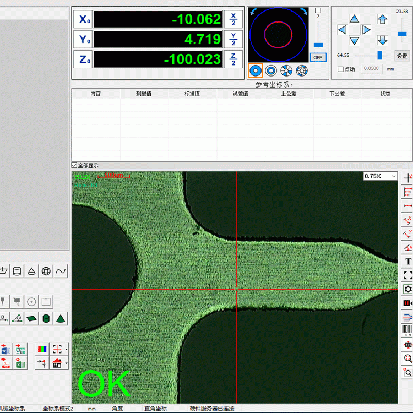Click the green cone shape icon

60,318
